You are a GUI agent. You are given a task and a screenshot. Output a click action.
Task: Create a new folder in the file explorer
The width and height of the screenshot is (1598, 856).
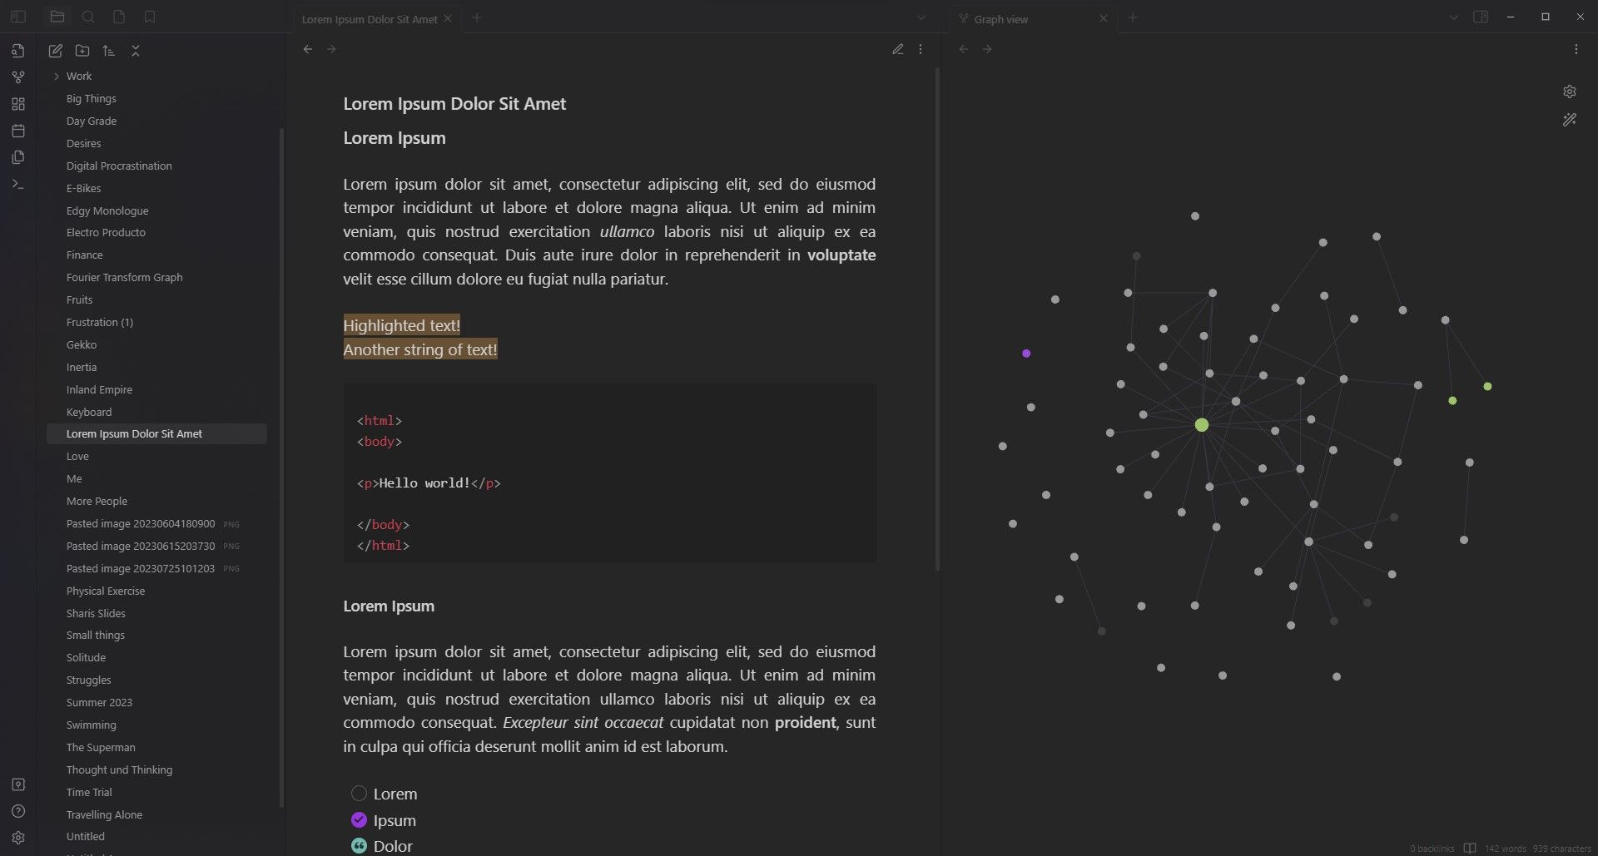click(x=82, y=51)
